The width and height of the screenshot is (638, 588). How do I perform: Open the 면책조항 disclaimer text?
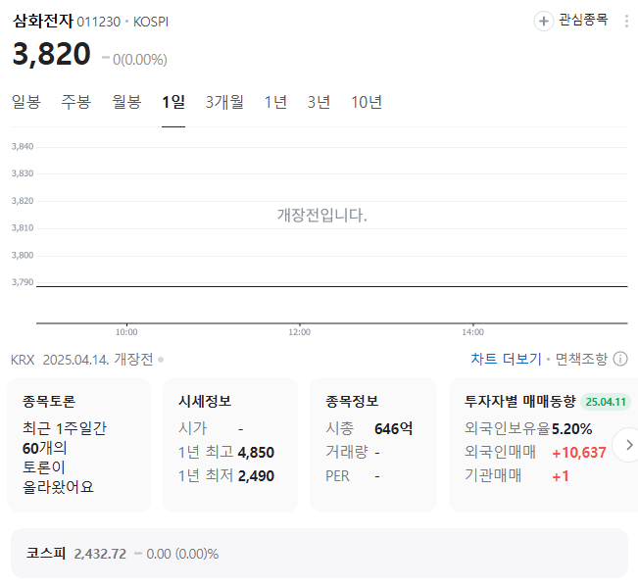[x=581, y=359]
